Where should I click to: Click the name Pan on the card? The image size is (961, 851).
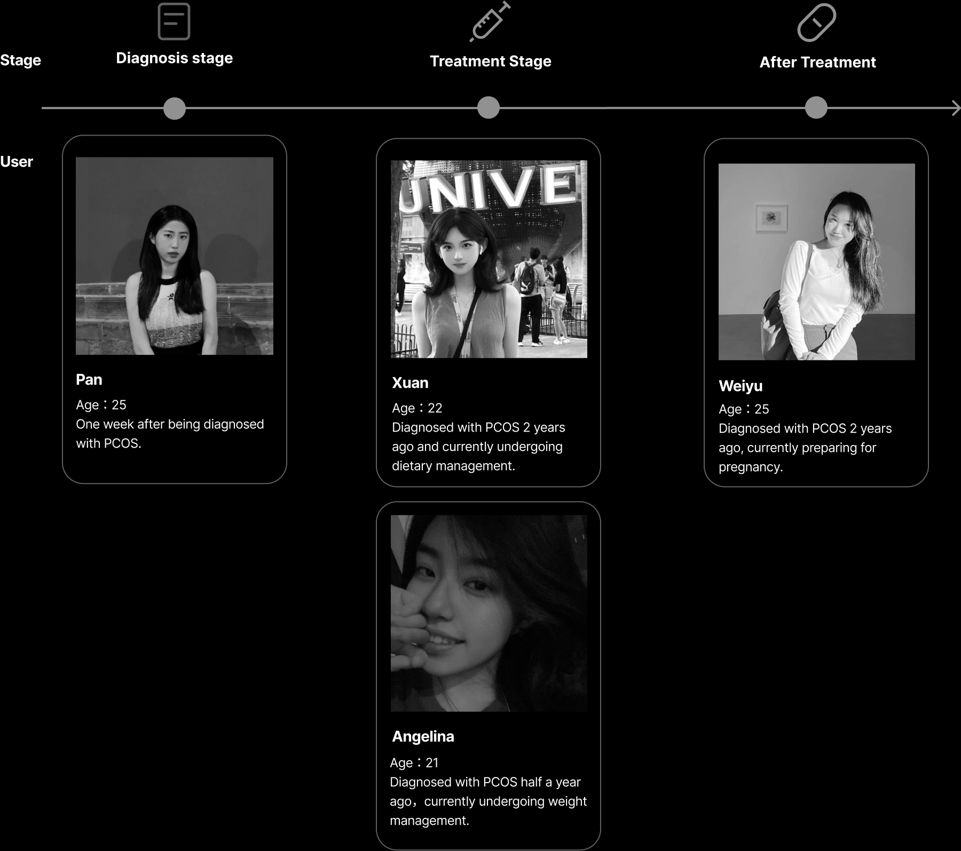(x=89, y=380)
